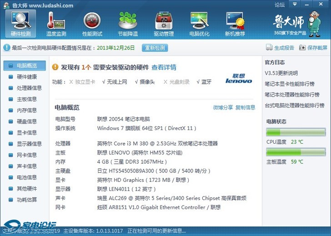Click the CPU温度 green status bar

[x=296, y=133]
